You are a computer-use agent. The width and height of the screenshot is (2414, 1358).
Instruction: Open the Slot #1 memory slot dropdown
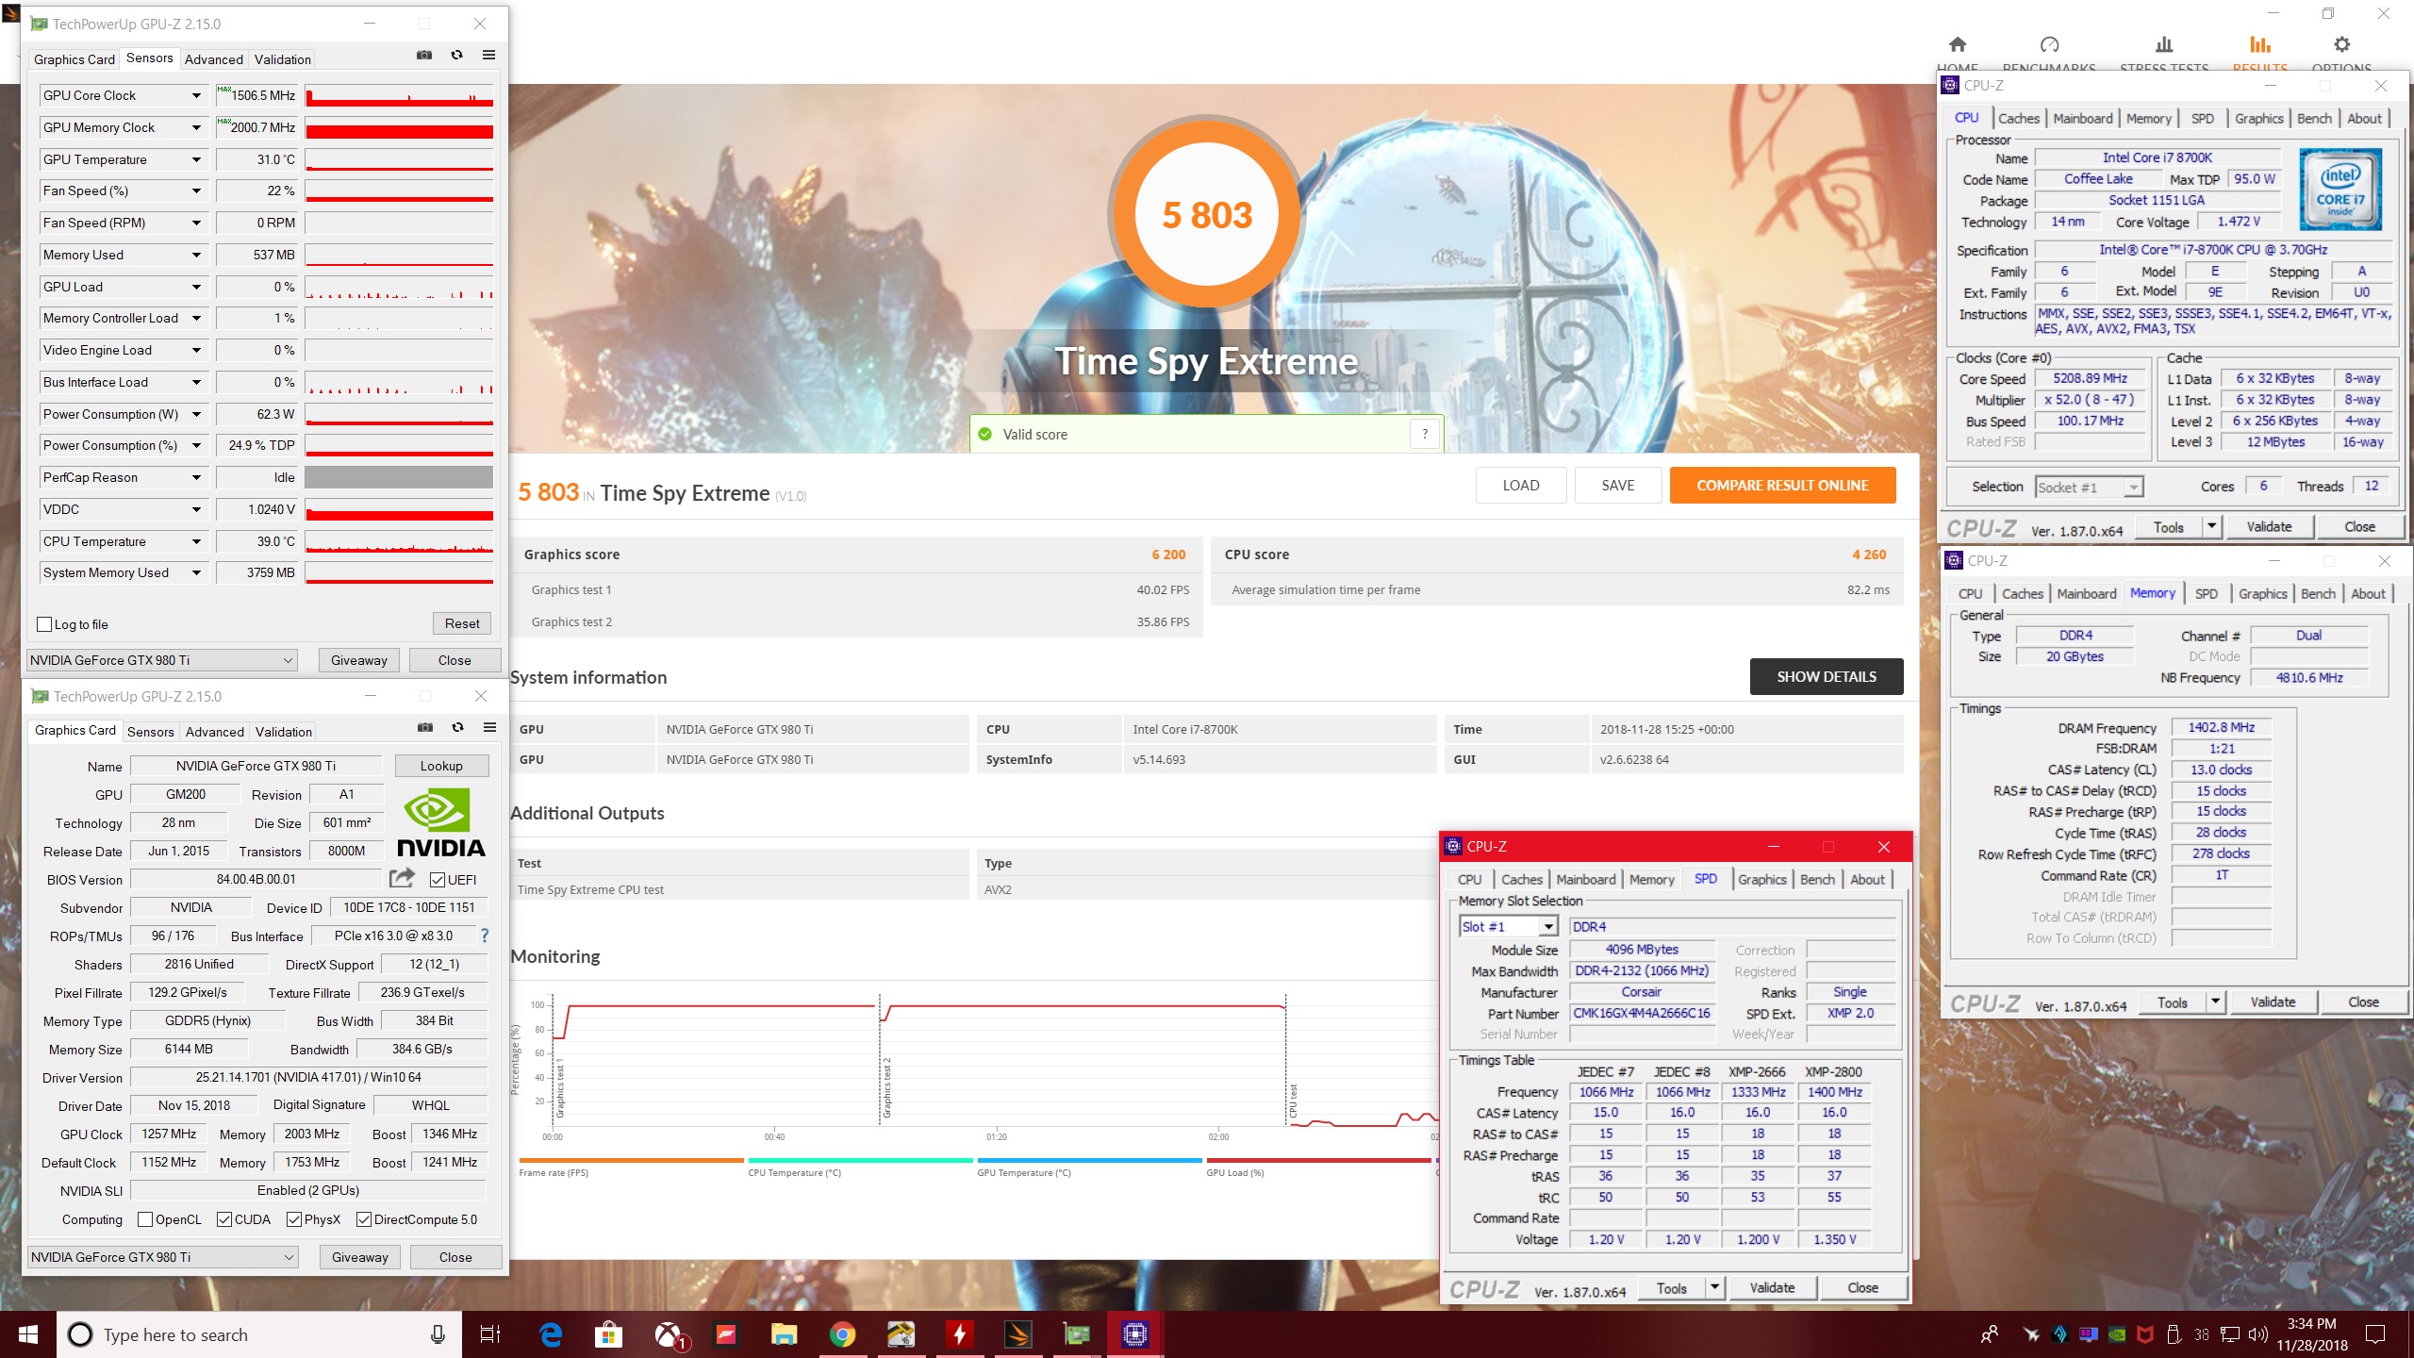pyautogui.click(x=1508, y=926)
